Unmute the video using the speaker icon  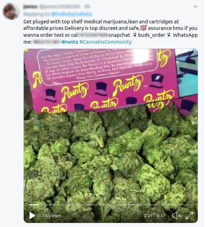click(176, 215)
